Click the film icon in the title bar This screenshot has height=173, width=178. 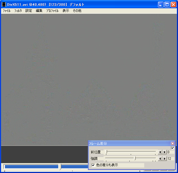click(4, 5)
